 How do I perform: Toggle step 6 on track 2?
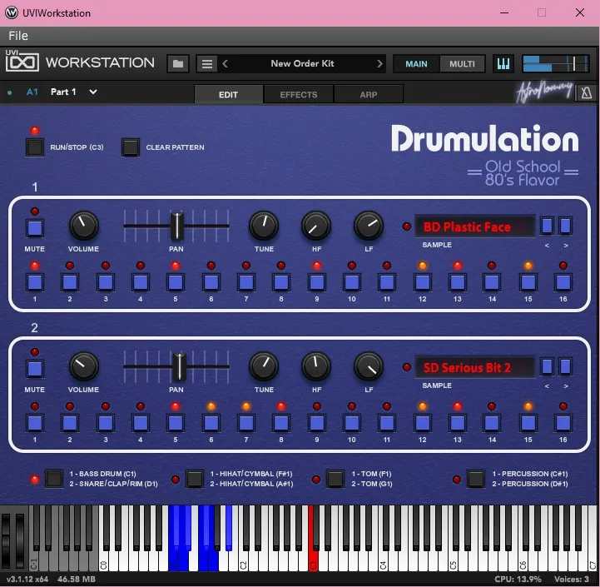pyautogui.click(x=211, y=423)
